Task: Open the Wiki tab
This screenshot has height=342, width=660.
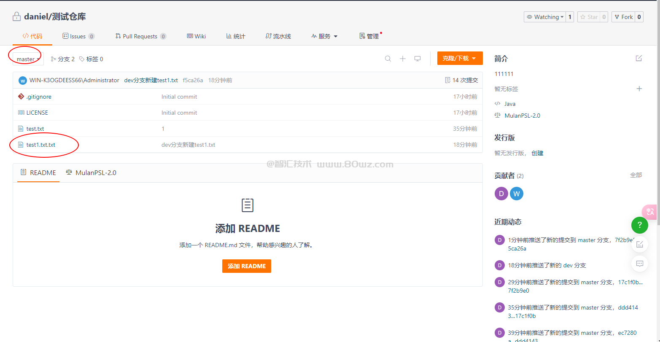Action: (x=197, y=36)
